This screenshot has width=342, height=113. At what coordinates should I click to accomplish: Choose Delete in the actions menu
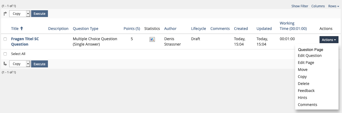(303, 84)
